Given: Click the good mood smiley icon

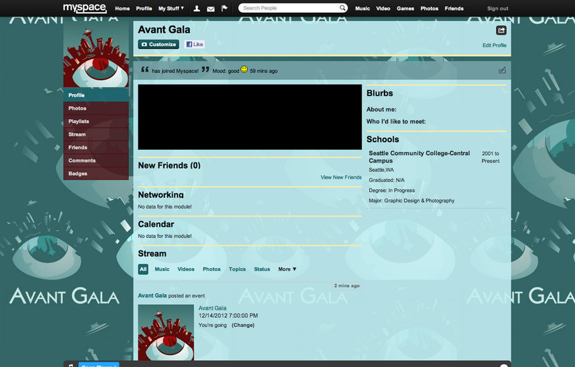Looking at the screenshot, I should [x=244, y=70].
